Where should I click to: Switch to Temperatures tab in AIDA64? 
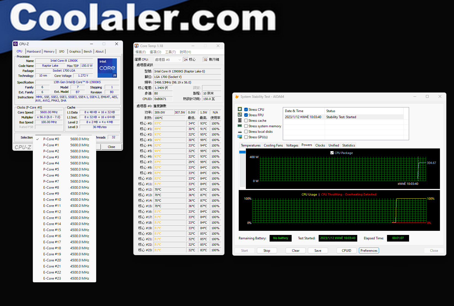[x=251, y=145]
